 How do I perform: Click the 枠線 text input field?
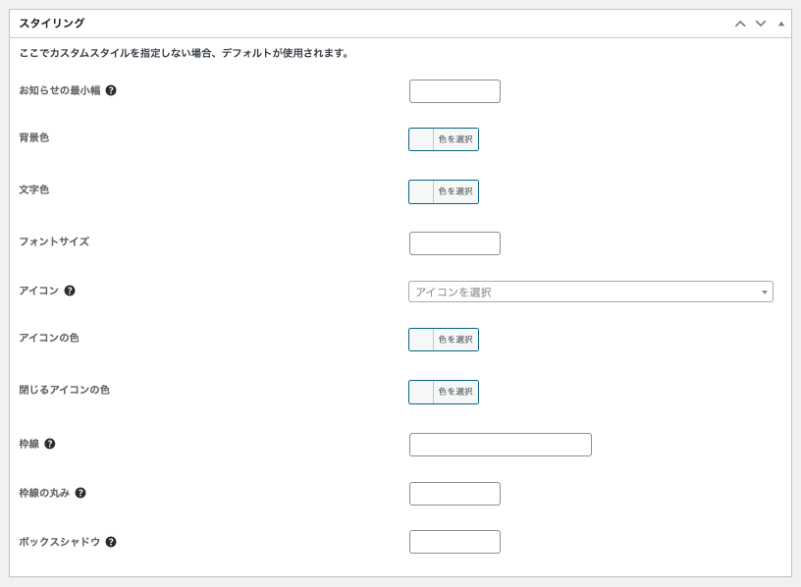500,445
